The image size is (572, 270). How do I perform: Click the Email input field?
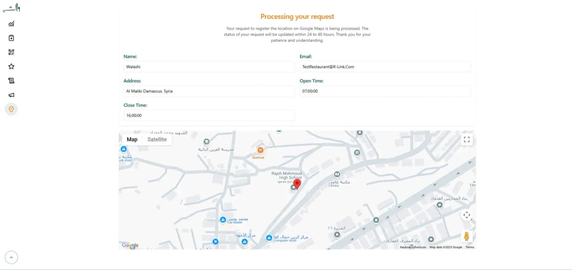pos(385,67)
